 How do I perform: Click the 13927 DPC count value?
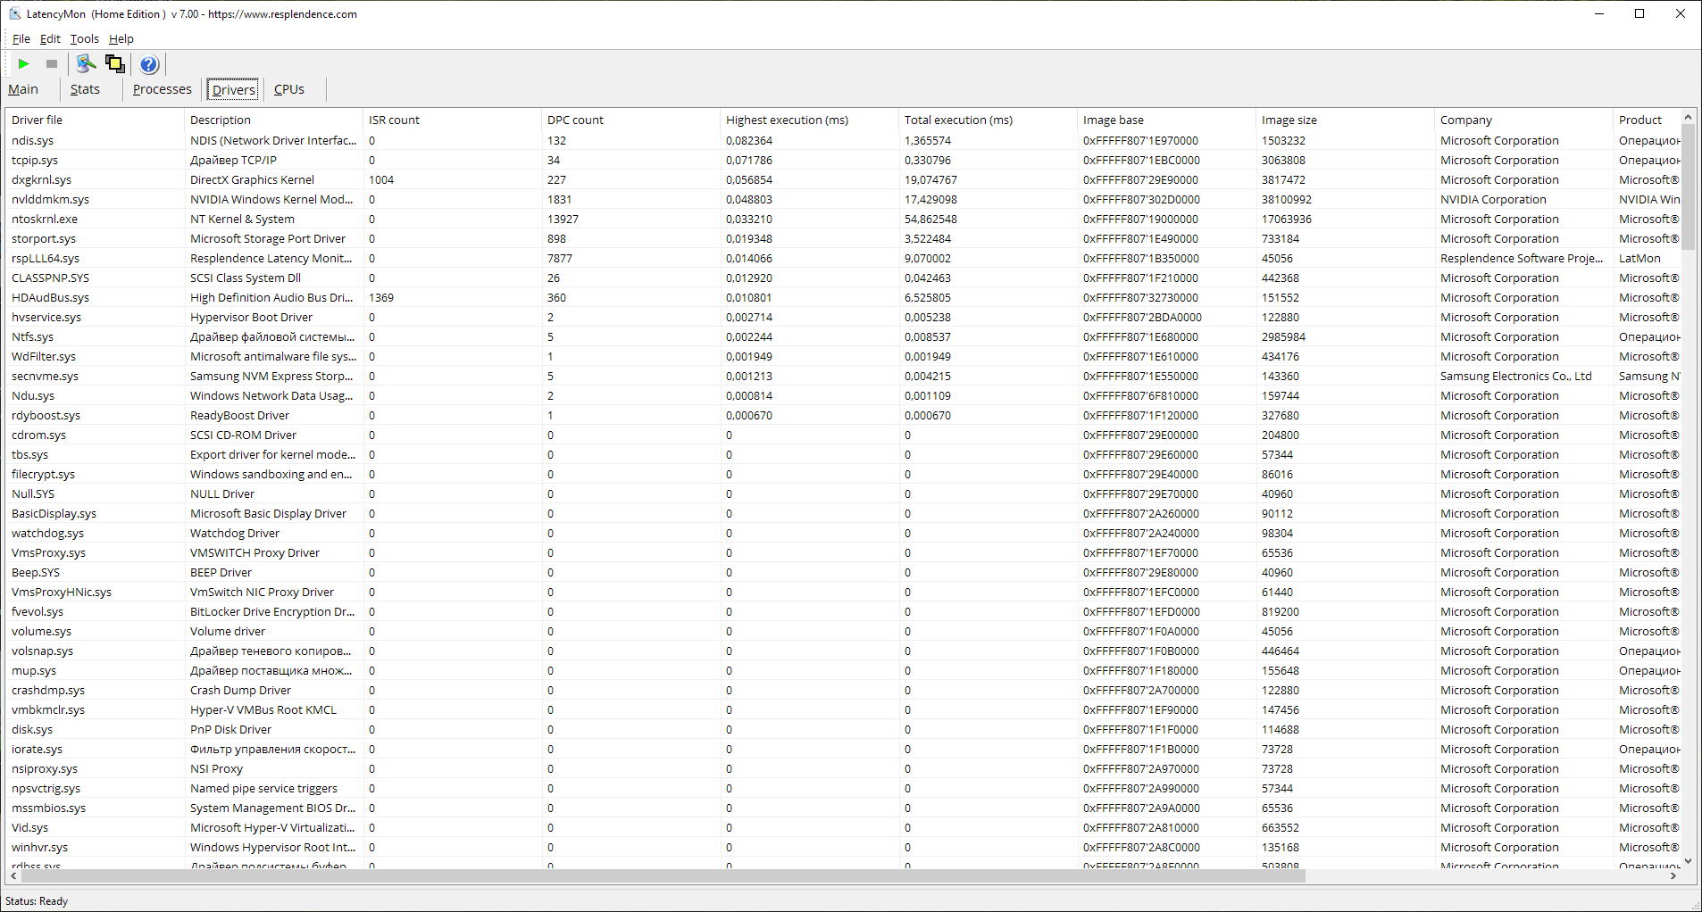point(563,219)
